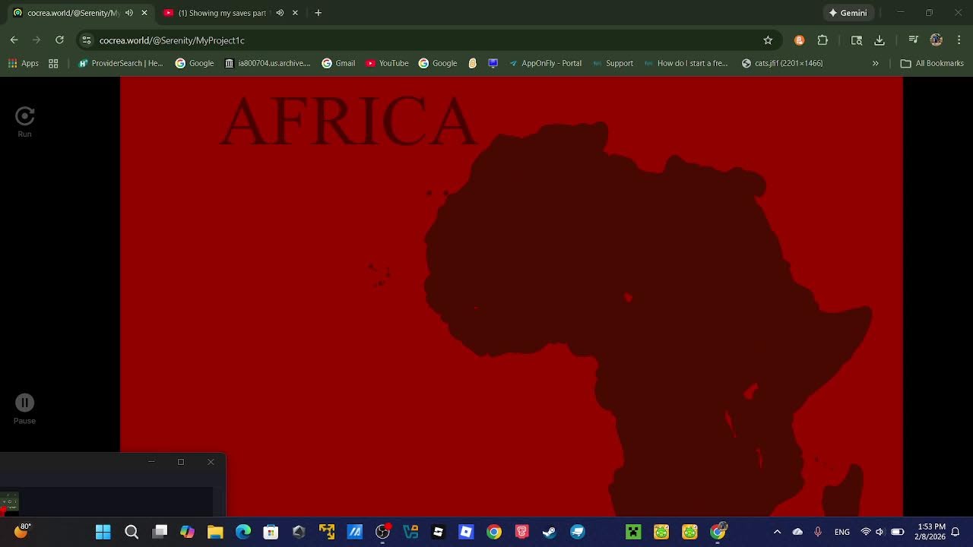The width and height of the screenshot is (973, 547).
Task: Bookmark this page with the star
Action: tap(768, 40)
